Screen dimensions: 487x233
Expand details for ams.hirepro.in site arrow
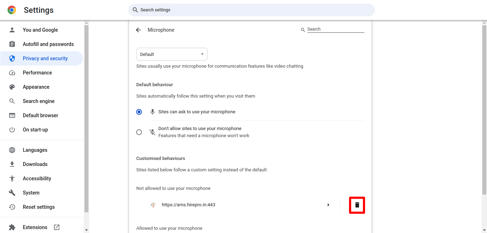(328, 205)
